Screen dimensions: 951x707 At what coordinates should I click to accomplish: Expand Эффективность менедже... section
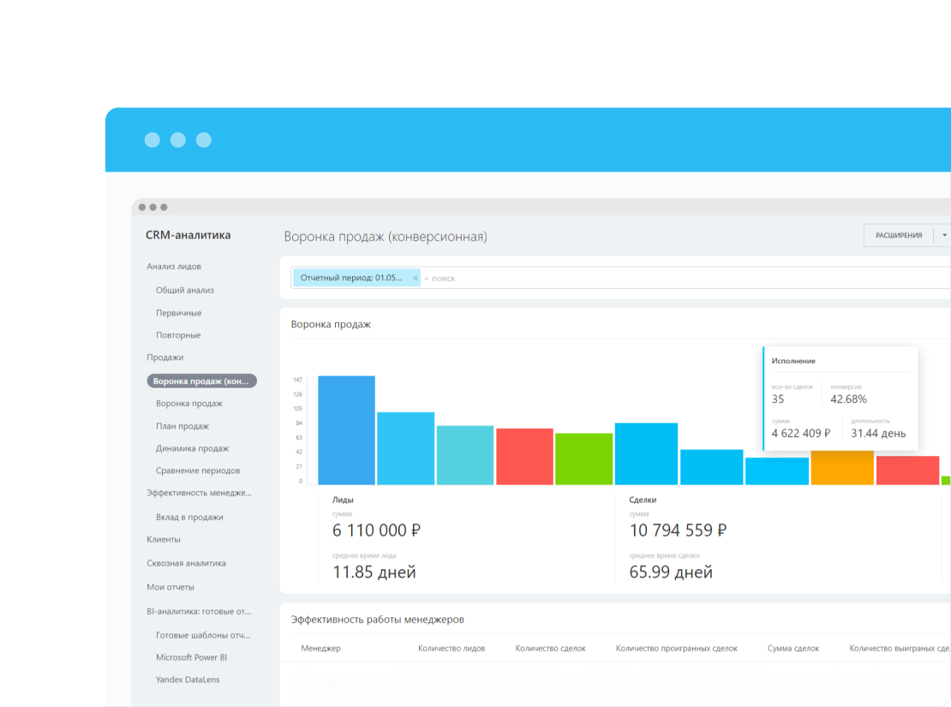pos(199,493)
